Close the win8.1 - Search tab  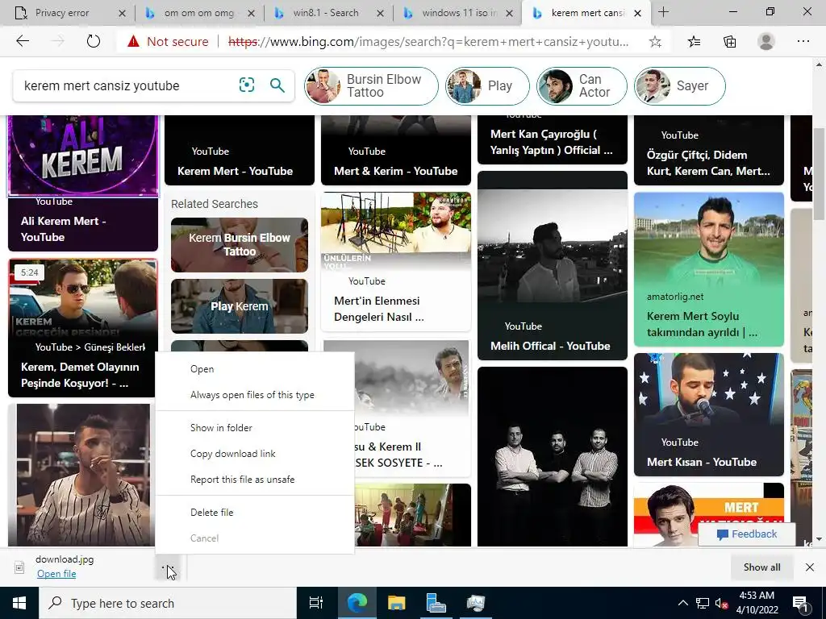(x=380, y=13)
